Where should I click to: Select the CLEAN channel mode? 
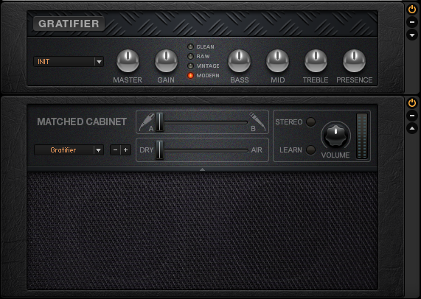[x=190, y=47]
